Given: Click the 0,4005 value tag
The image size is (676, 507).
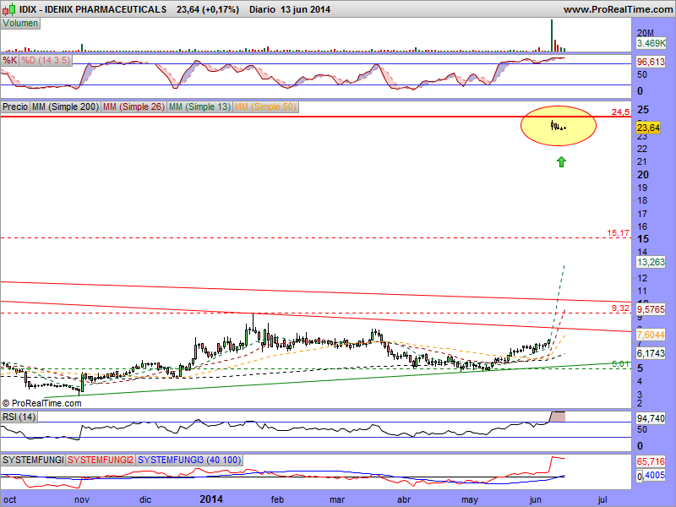Looking at the screenshot, I should pos(651,476).
